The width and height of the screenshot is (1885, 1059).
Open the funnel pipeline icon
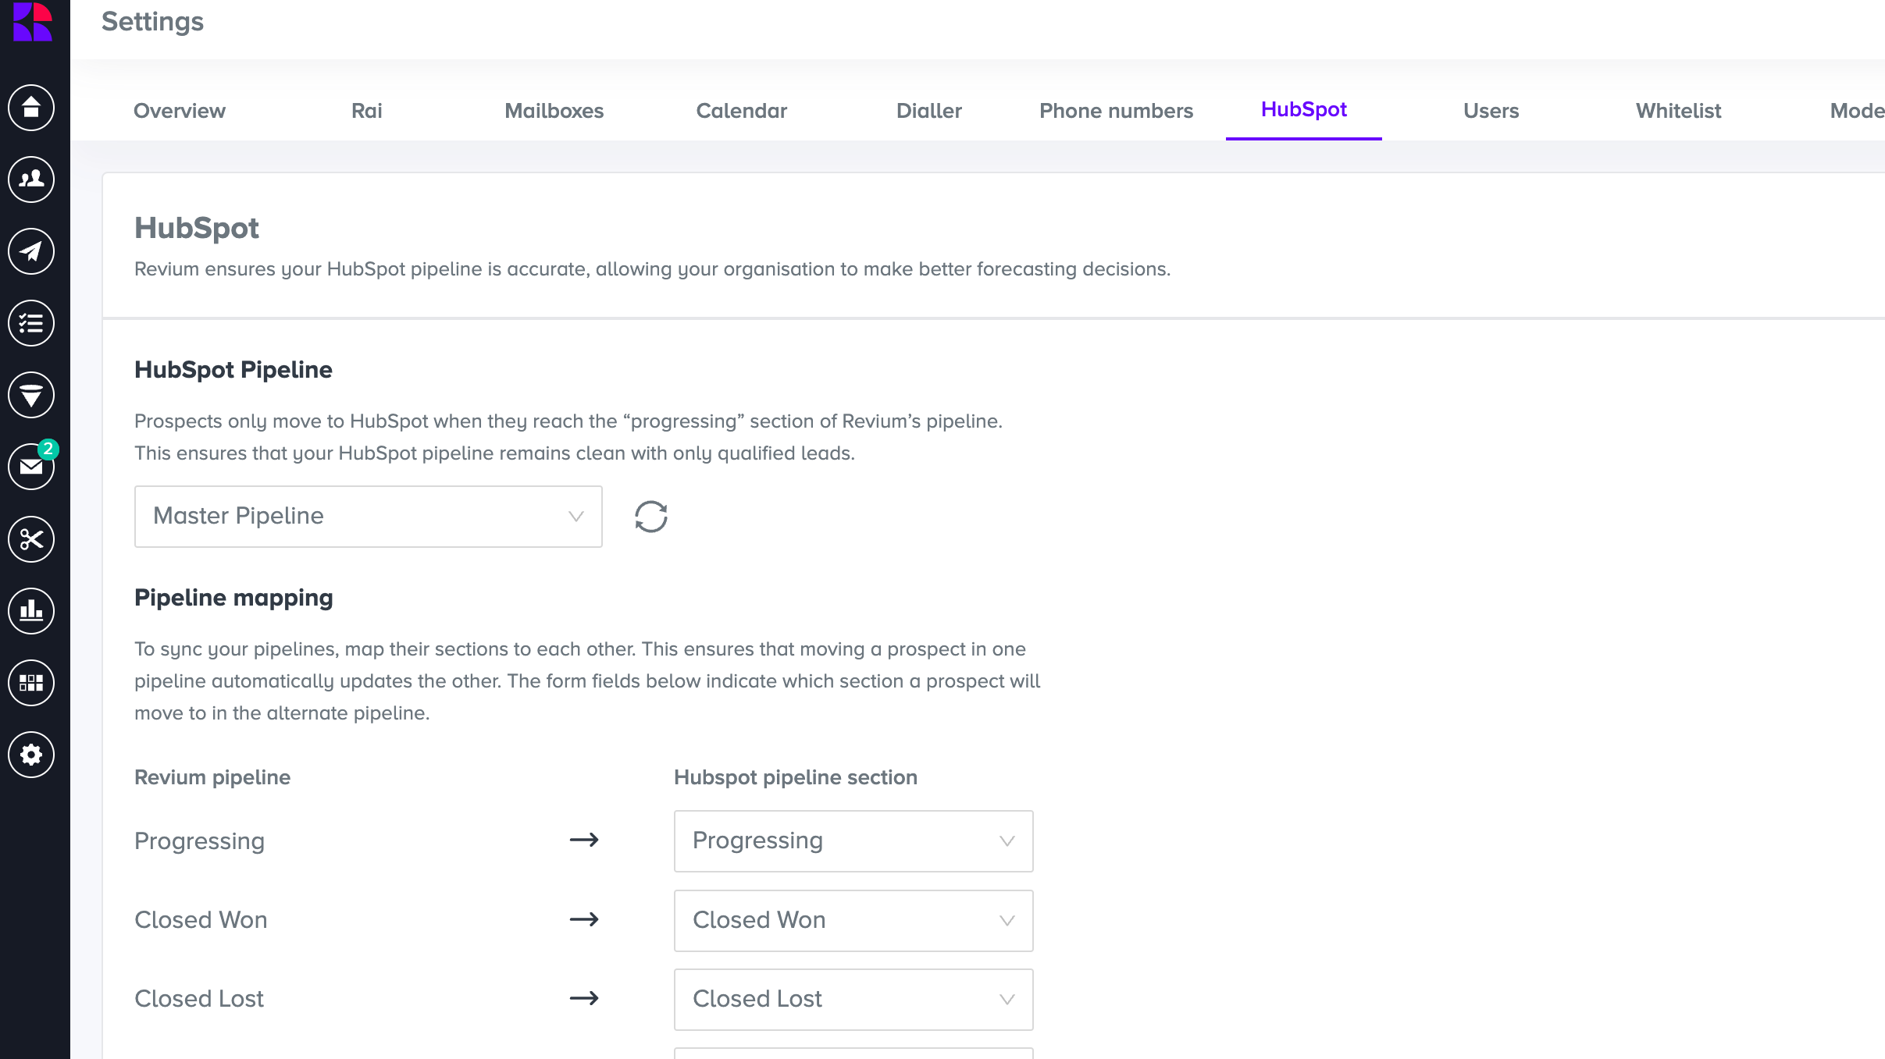click(x=31, y=395)
